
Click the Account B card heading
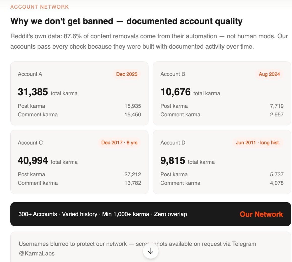173,74
